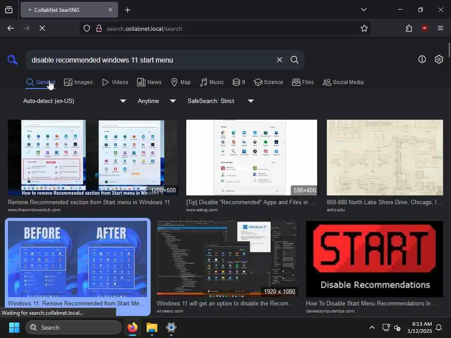Submit search with magnifier button
Viewport: 451px width, 338px height.
point(294,60)
